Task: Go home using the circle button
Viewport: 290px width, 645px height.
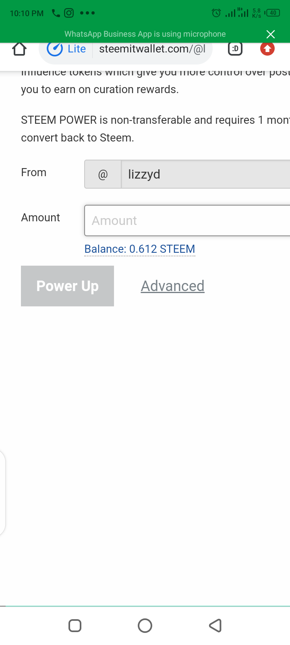Action: click(x=145, y=626)
